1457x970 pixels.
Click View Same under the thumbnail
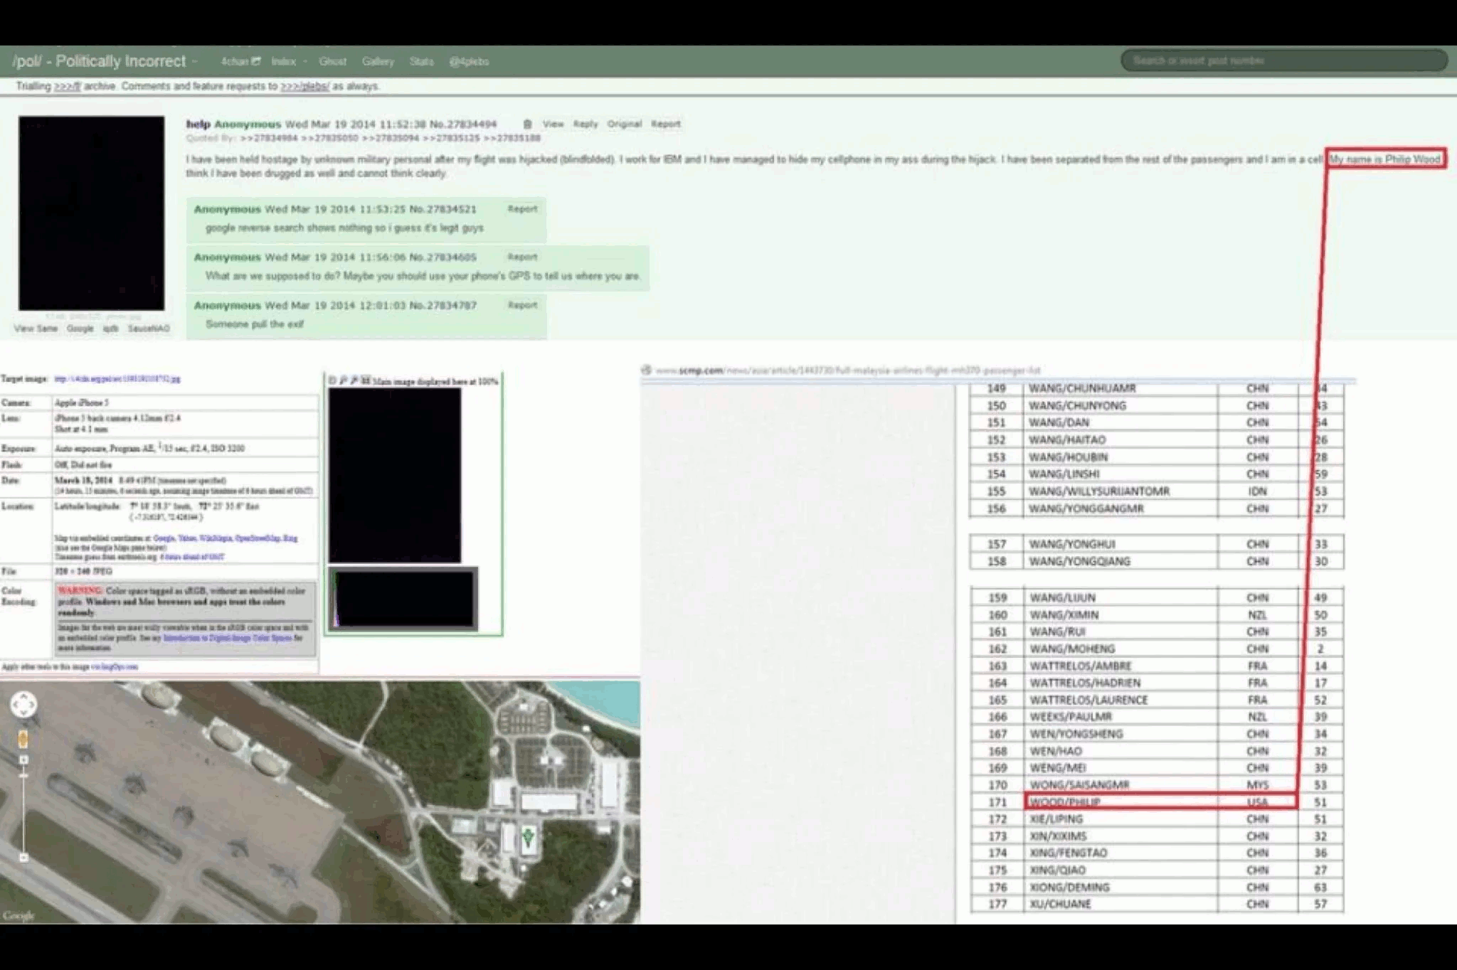[36, 329]
